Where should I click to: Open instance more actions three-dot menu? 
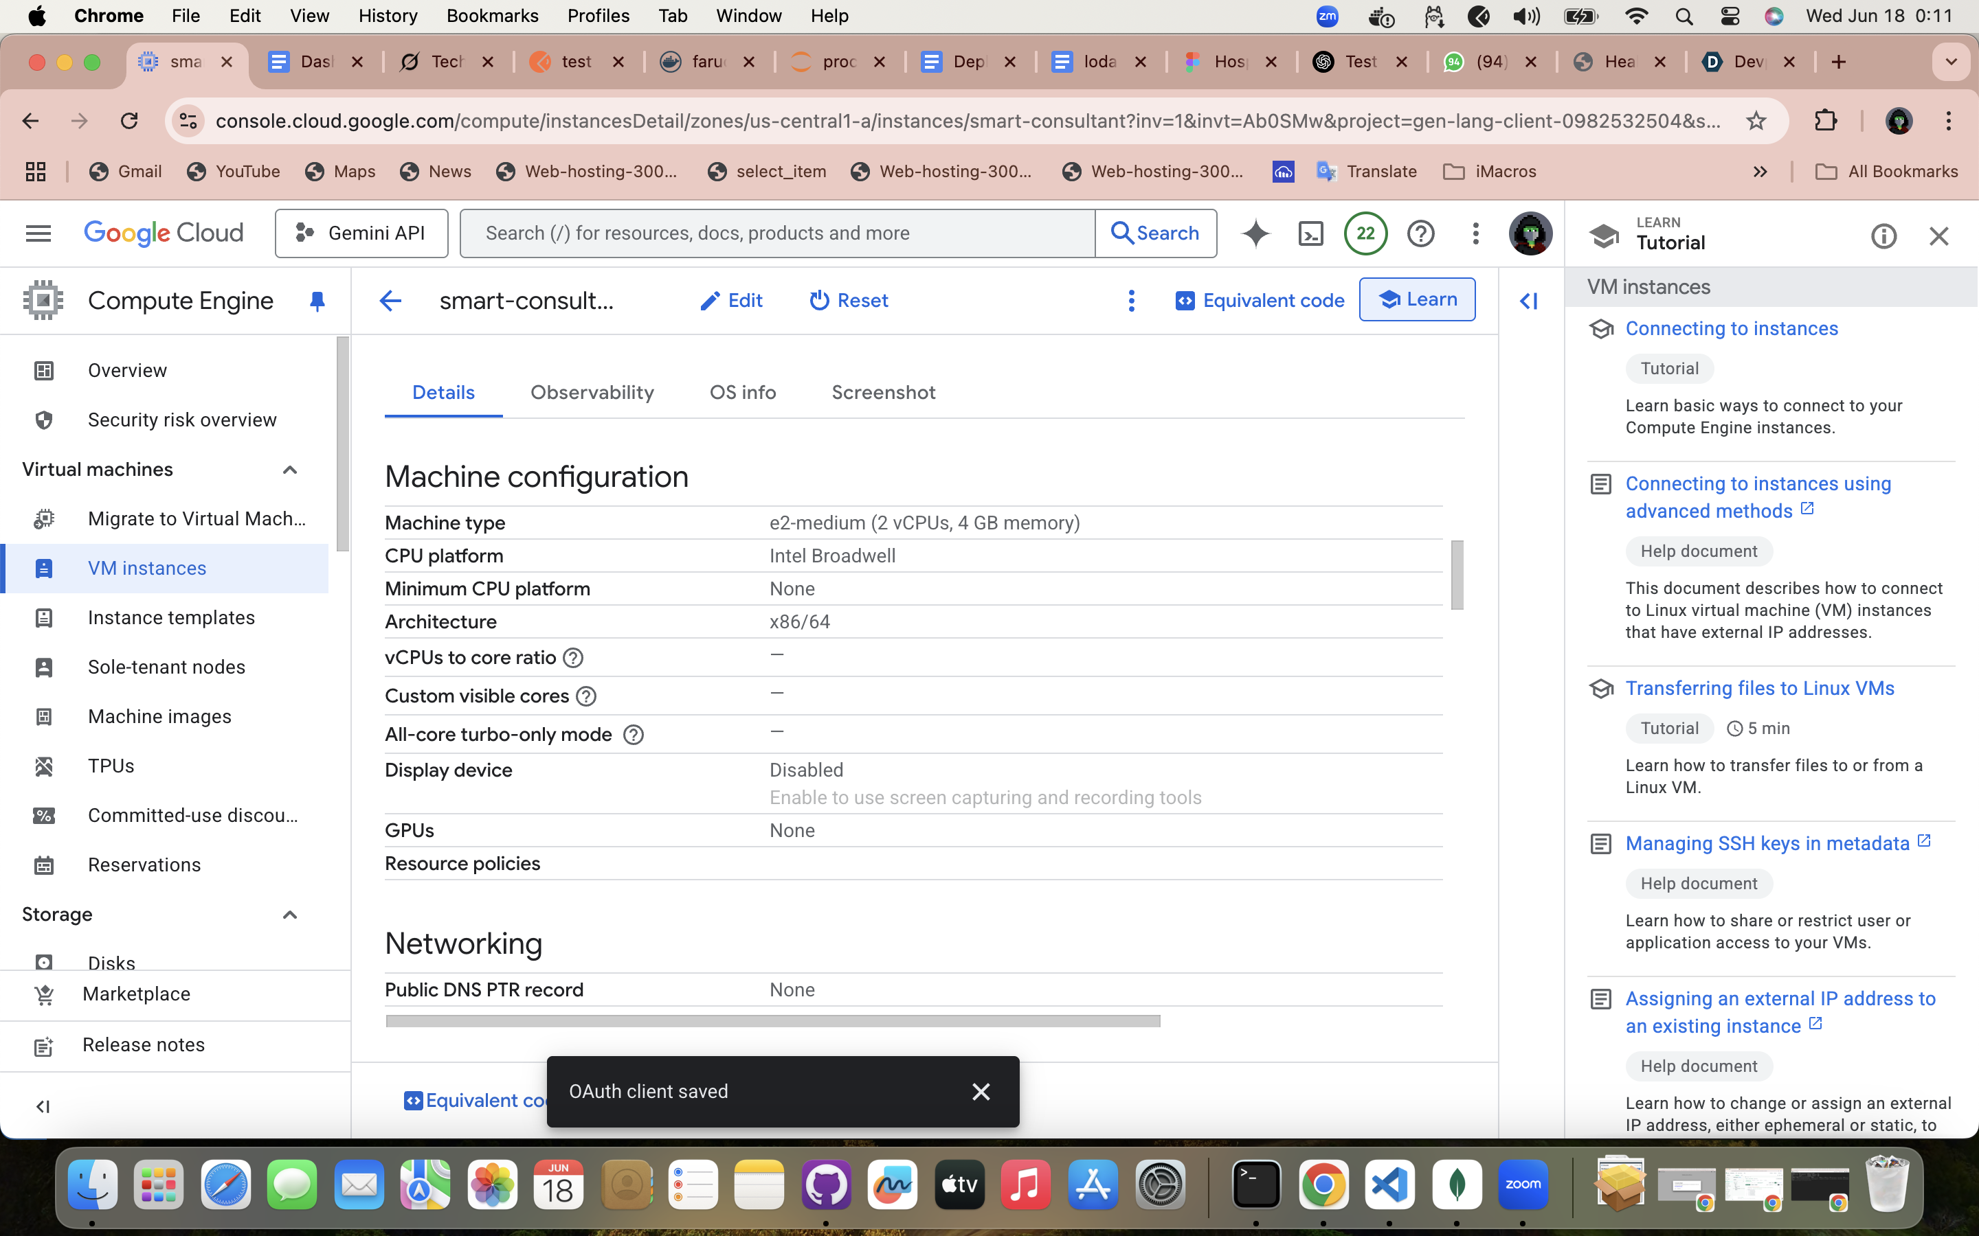pyautogui.click(x=1131, y=301)
